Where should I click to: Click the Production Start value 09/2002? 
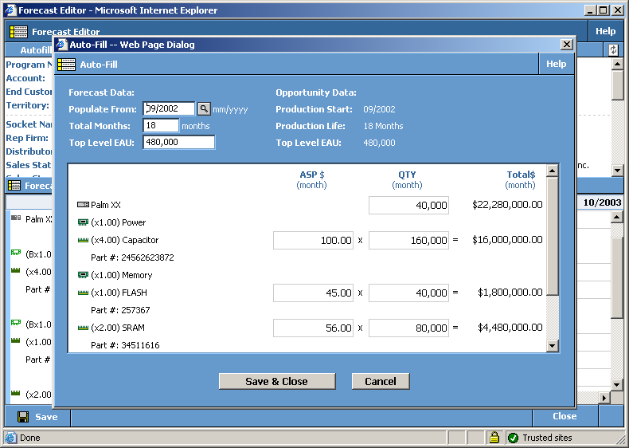[x=379, y=109]
